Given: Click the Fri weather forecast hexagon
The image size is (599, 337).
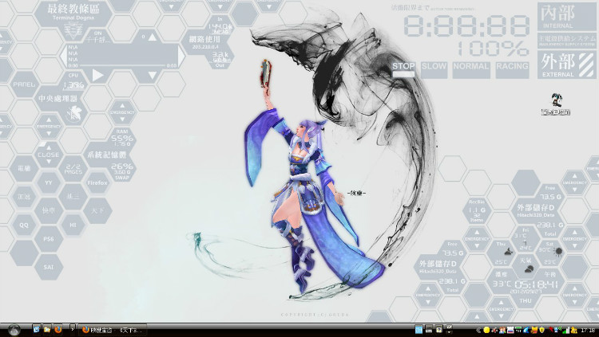Looking at the screenshot, I should pos(526,239).
